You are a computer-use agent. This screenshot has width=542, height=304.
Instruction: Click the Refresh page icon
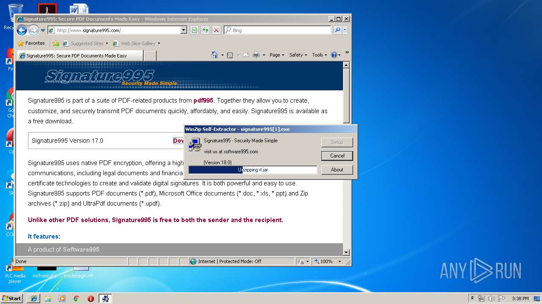coord(205,30)
